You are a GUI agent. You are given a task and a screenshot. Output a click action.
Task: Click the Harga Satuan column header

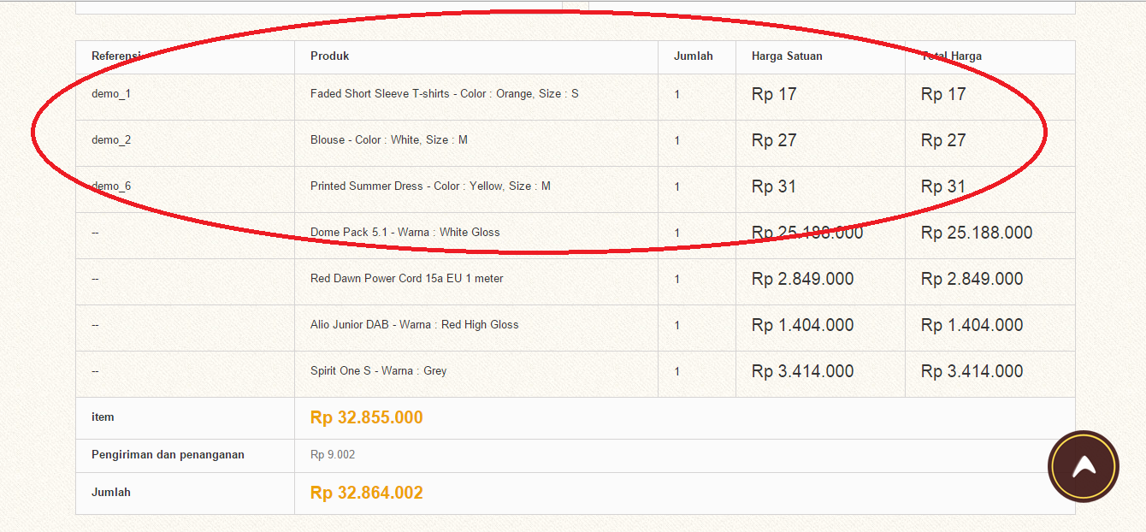(787, 56)
